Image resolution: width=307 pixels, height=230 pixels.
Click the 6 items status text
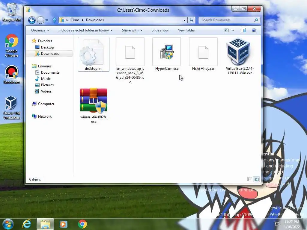35,179
